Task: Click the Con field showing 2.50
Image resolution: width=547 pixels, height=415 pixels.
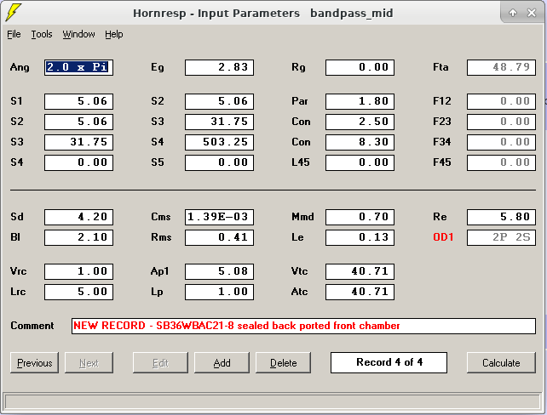Action: (360, 122)
